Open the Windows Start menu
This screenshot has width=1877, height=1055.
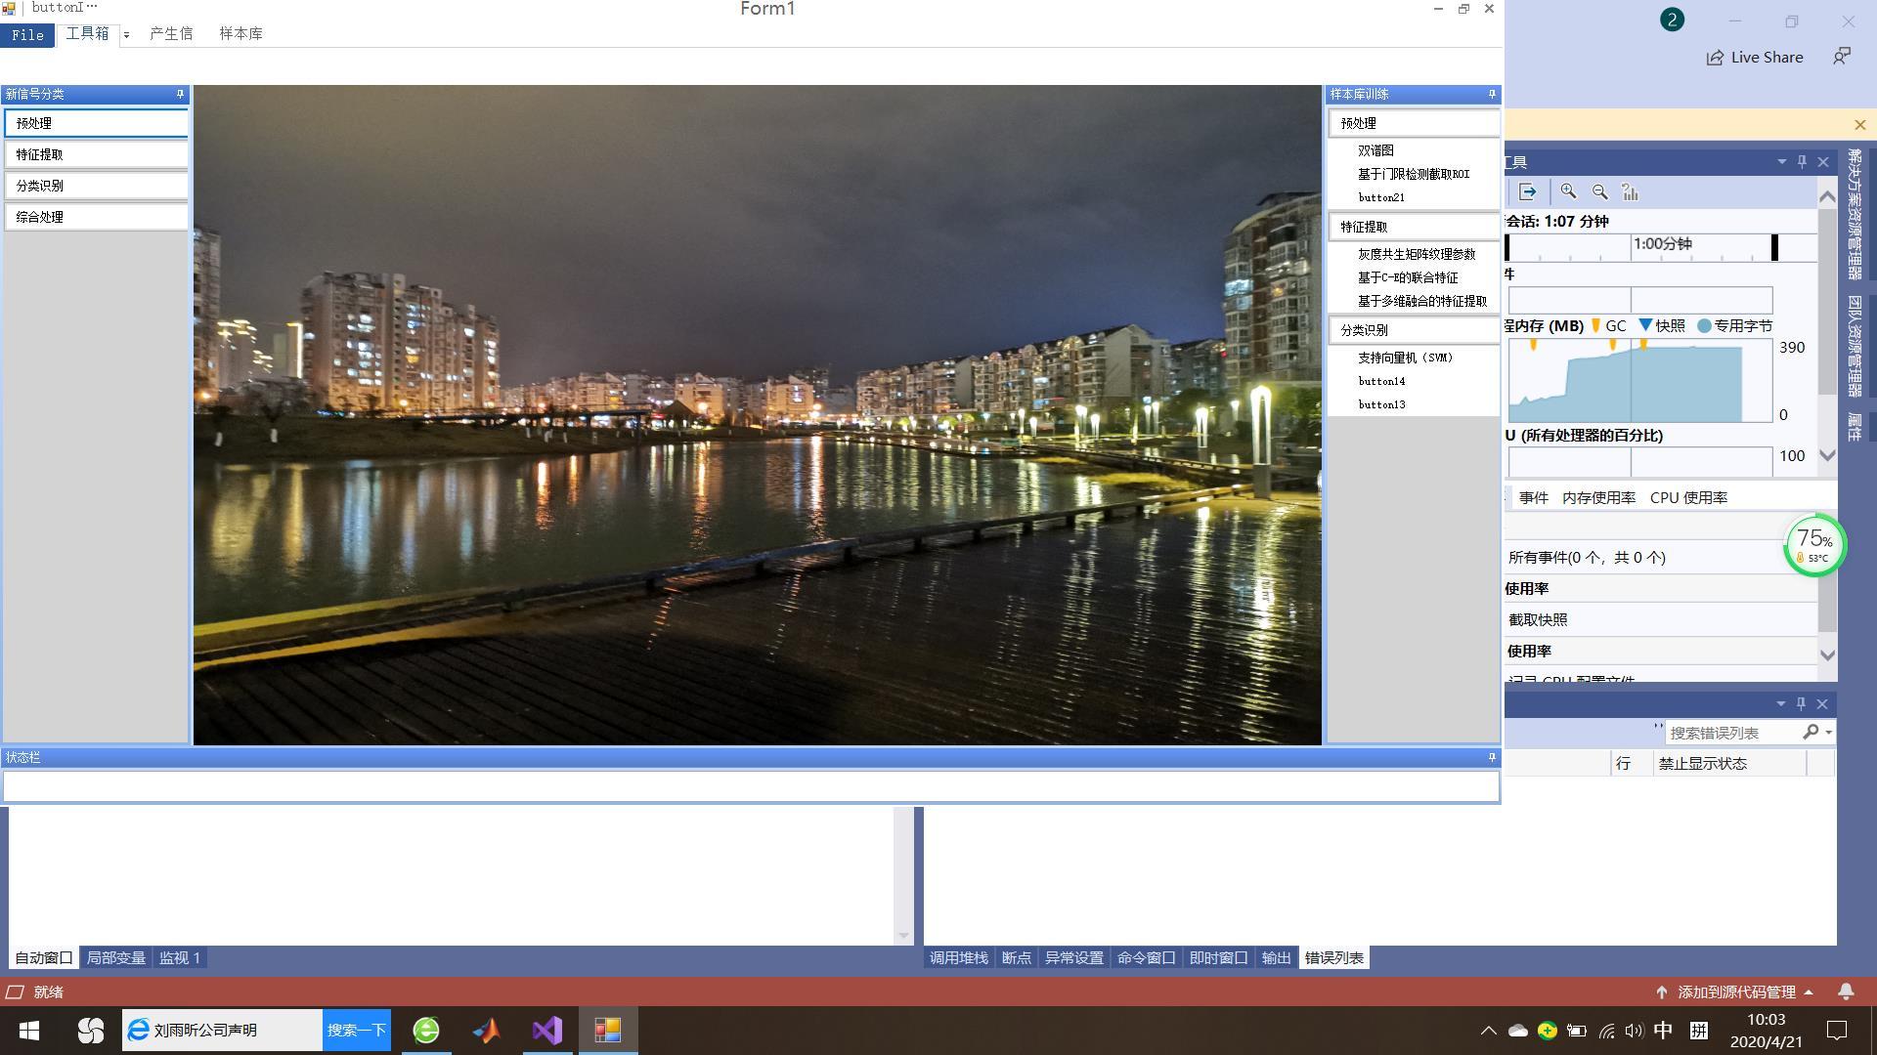pos(29,1031)
